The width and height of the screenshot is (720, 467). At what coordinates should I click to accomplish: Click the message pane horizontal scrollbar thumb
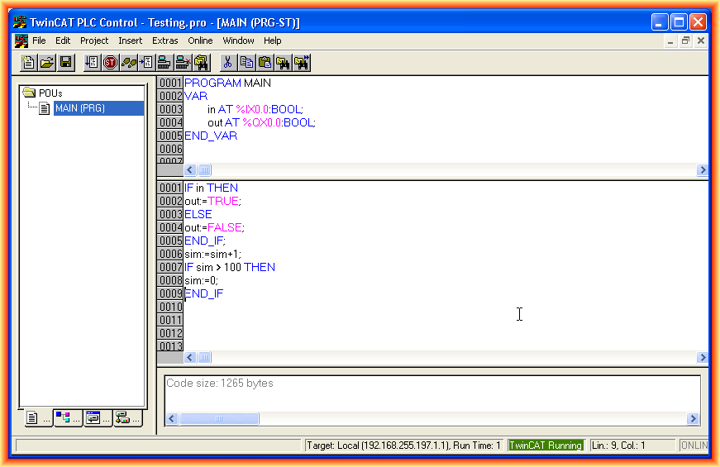coord(219,419)
